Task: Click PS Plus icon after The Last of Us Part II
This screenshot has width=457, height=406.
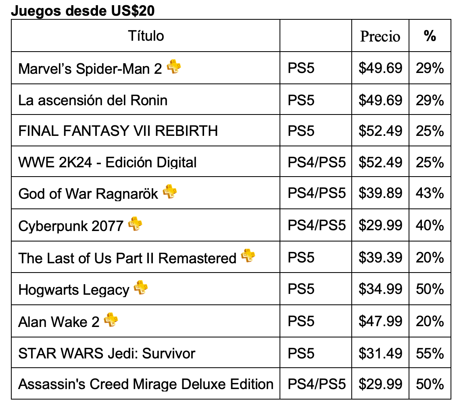Action: click(x=248, y=256)
